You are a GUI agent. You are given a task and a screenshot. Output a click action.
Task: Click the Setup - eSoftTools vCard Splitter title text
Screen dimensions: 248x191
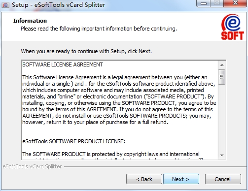tap(58, 5)
